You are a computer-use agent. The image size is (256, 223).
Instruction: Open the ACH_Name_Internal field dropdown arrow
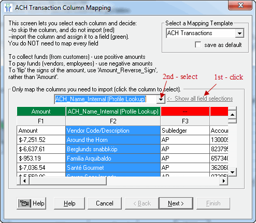coord(161,99)
